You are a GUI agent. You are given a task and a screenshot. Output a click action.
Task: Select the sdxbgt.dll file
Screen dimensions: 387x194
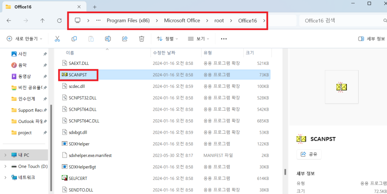pos(165,132)
